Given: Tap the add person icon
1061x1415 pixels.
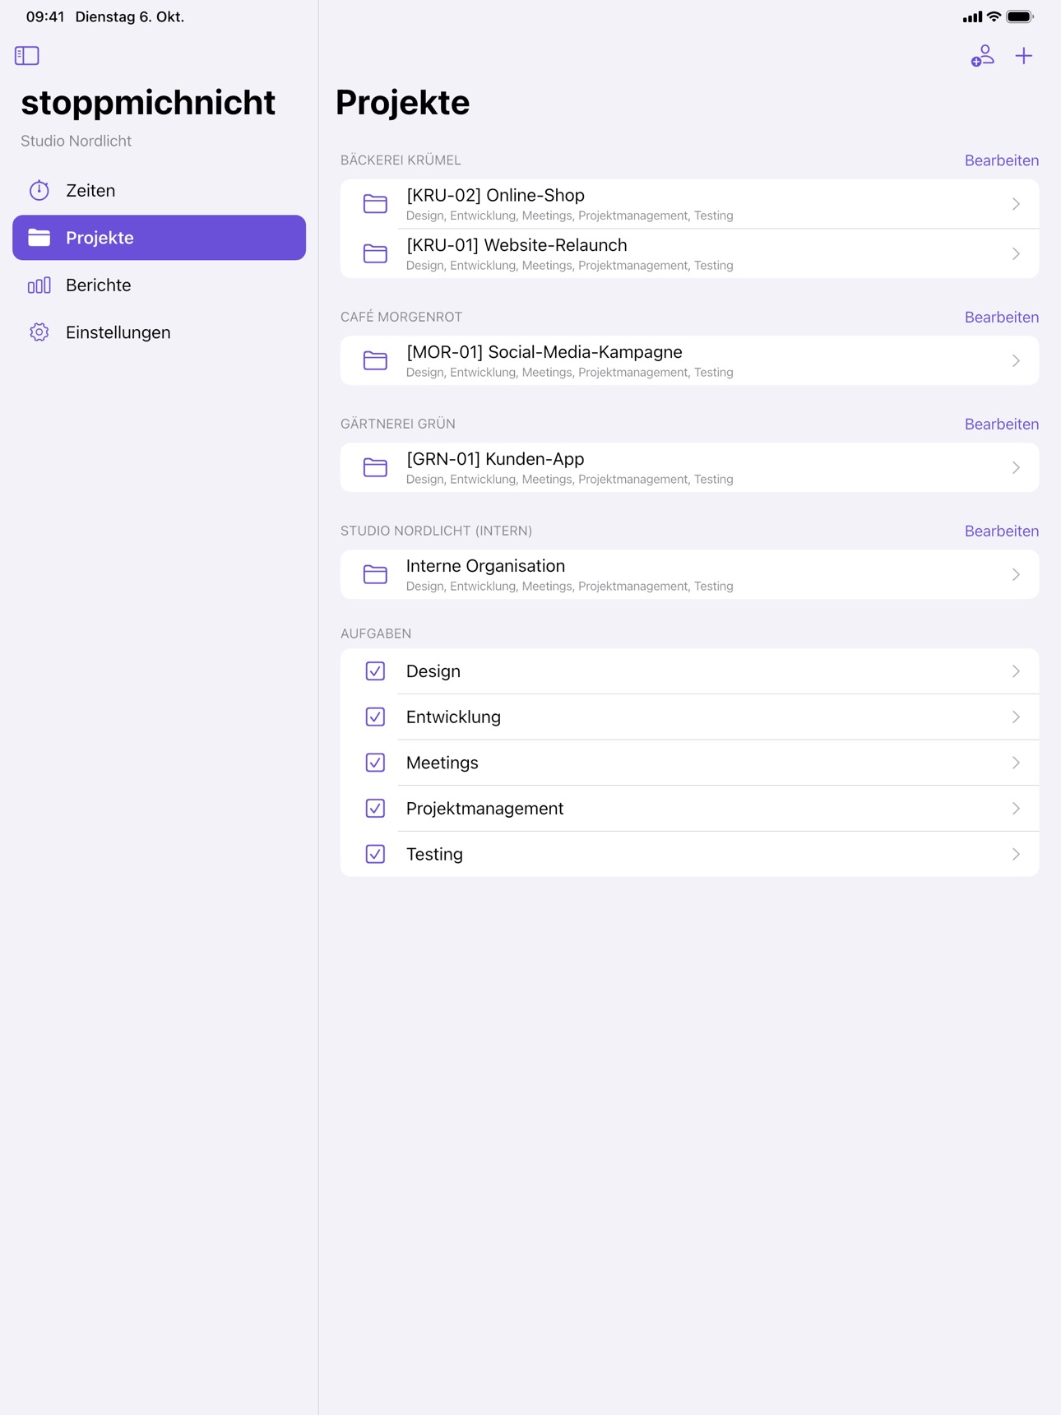Looking at the screenshot, I should 982,56.
